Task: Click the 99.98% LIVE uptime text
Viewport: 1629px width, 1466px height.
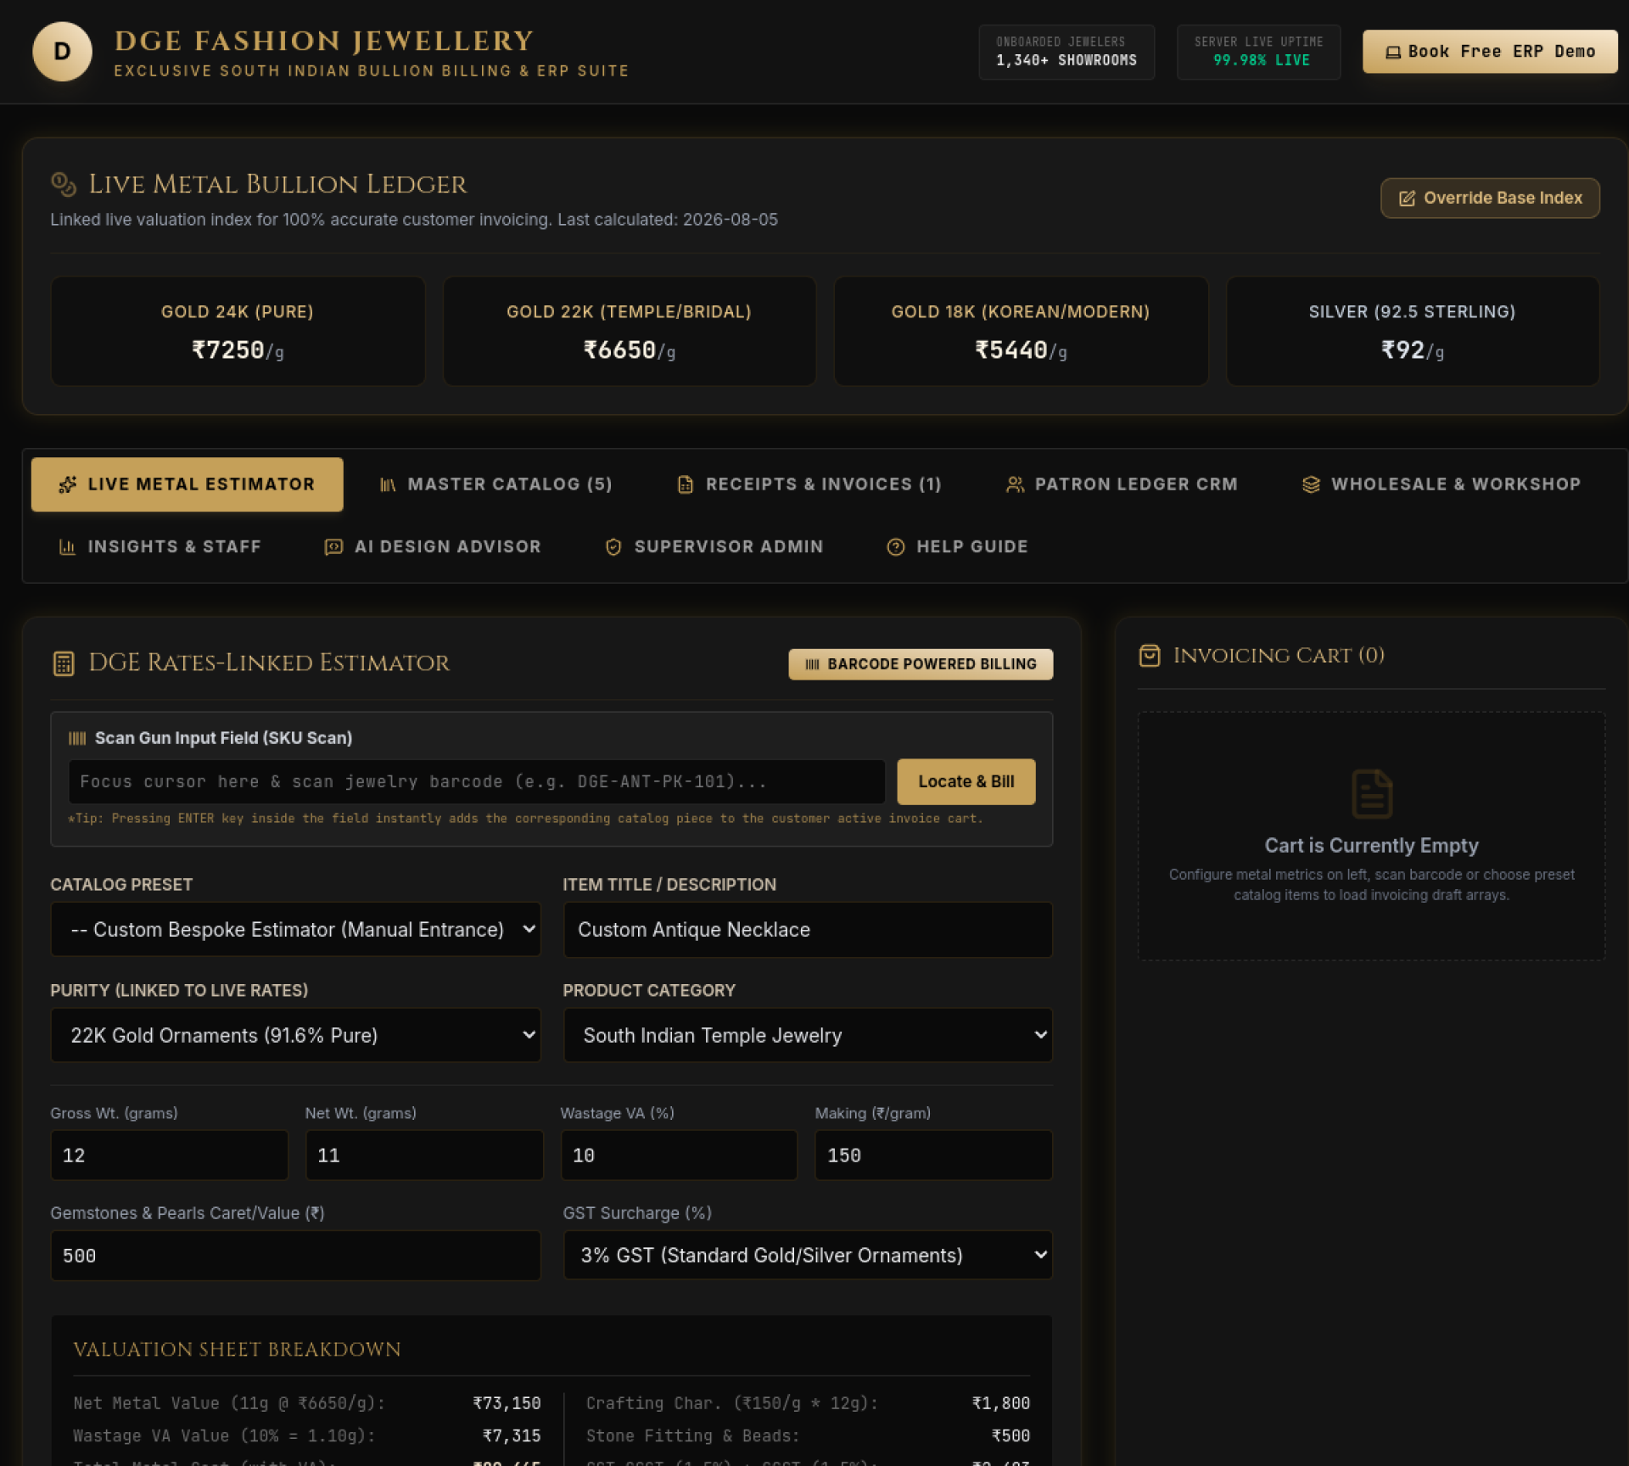Action: pyautogui.click(x=1261, y=60)
